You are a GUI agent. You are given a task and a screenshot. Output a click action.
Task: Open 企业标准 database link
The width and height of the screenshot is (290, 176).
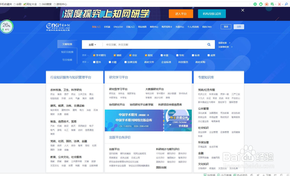tap(166, 62)
